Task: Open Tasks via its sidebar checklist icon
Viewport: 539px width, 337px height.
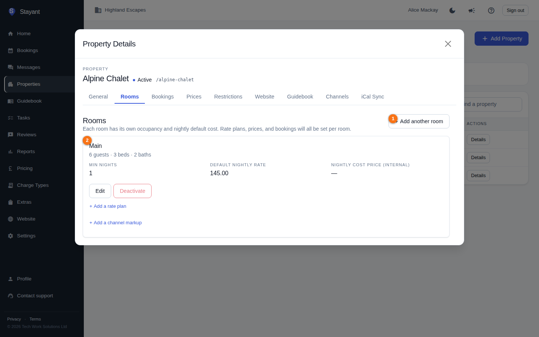Action: (10, 118)
